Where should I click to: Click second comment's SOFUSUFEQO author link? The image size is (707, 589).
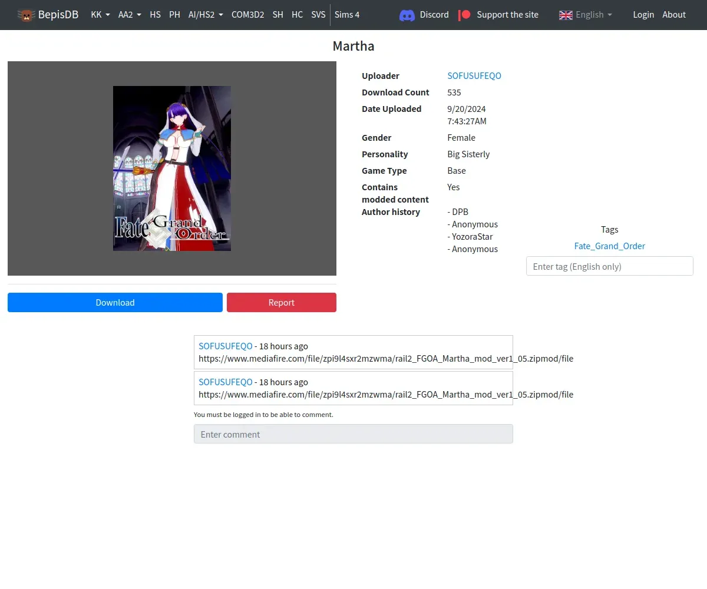[226, 382]
